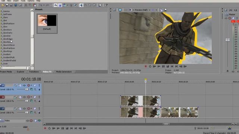This screenshot has height=134, width=239.
Task: Click the Paste clipboard icon
Action: [x=35, y=5]
